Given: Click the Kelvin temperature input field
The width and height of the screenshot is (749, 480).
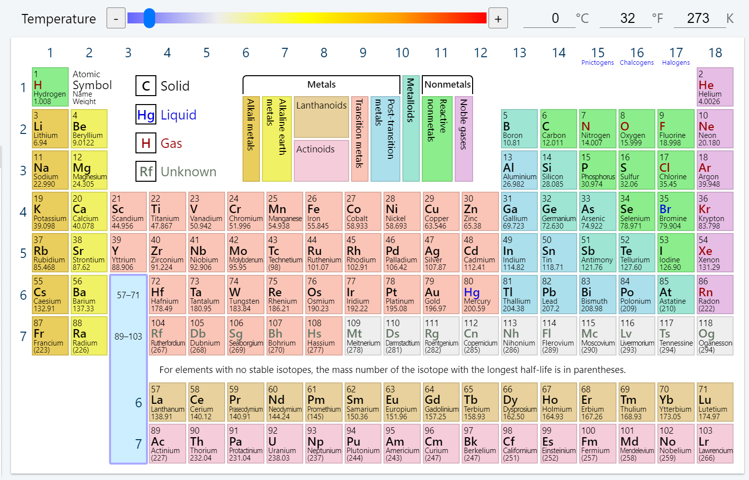Looking at the screenshot, I should [x=699, y=18].
